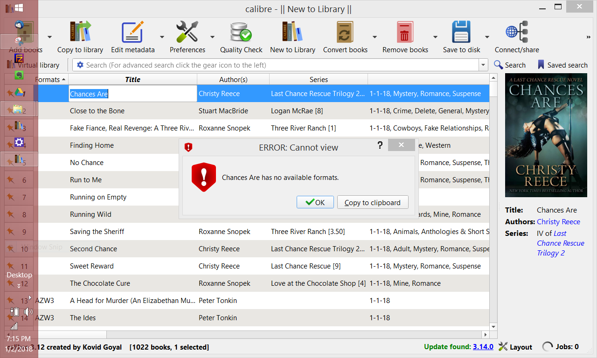
Task: Select the book titled Finding Home
Action: tap(92, 145)
